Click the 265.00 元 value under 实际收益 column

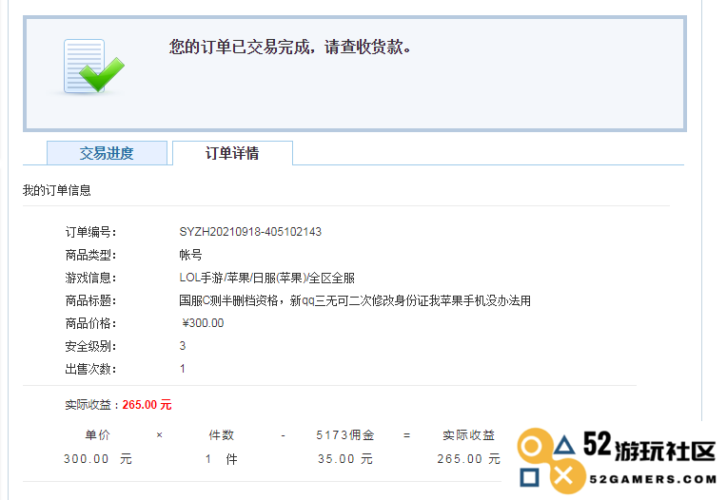point(469,459)
